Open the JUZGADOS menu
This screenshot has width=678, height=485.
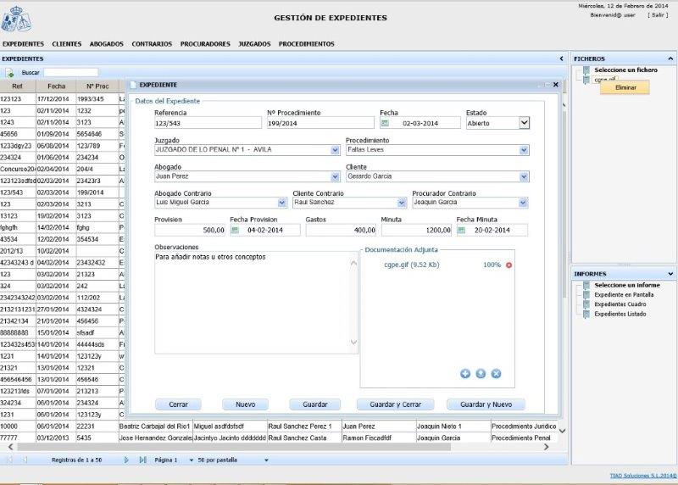tap(254, 44)
